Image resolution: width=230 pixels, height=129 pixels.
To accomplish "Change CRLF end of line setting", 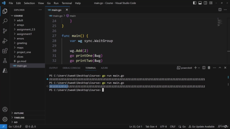I will 172,126.
